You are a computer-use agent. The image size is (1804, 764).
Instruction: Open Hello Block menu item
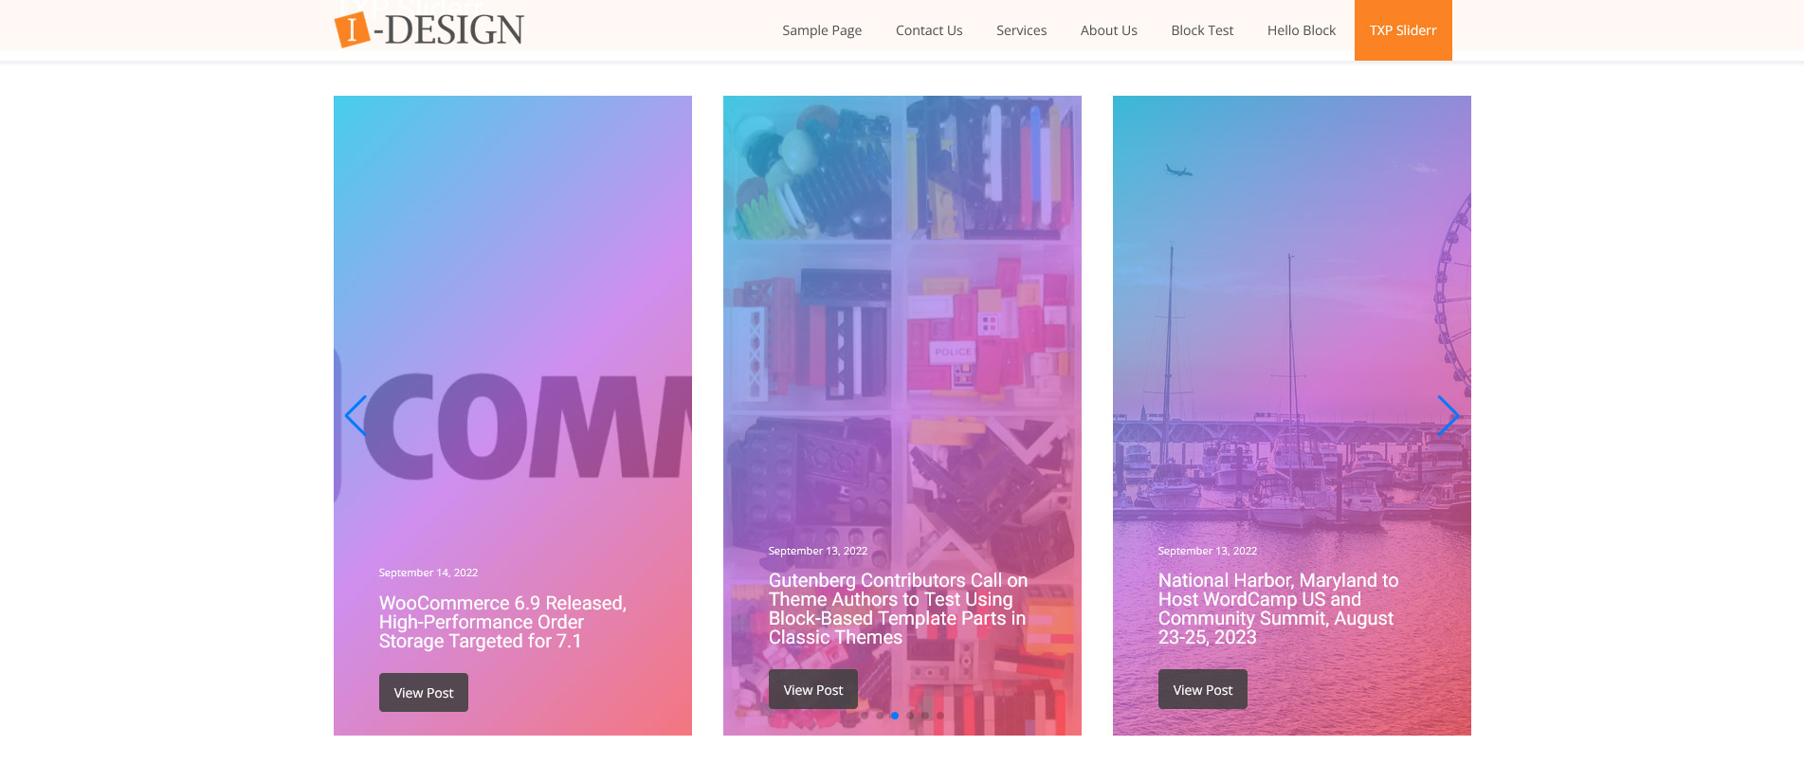(x=1302, y=30)
